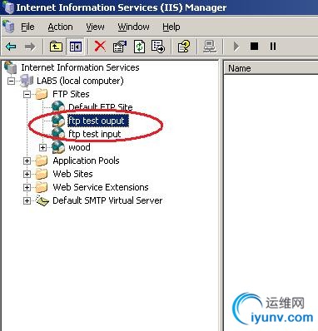Select Default SMTP Virtual Server label

tap(107, 200)
